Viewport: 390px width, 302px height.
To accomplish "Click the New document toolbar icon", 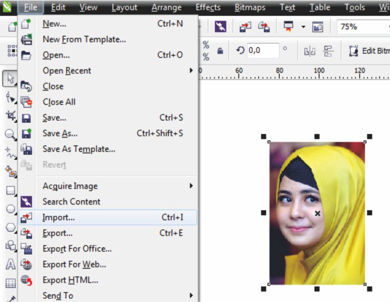I will [x=12, y=27].
